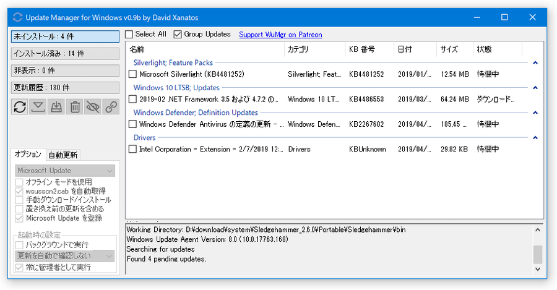Maximize the Update Manager window

click(504, 17)
